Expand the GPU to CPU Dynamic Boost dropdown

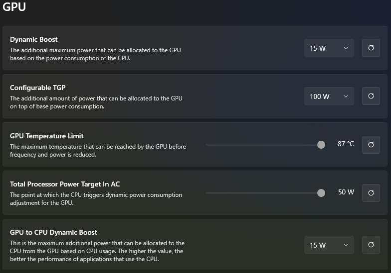pos(329,245)
